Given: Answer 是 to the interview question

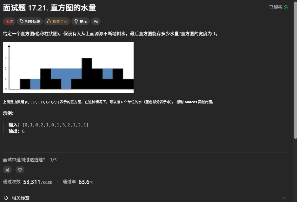Looking at the screenshot, I should [x=7, y=170].
